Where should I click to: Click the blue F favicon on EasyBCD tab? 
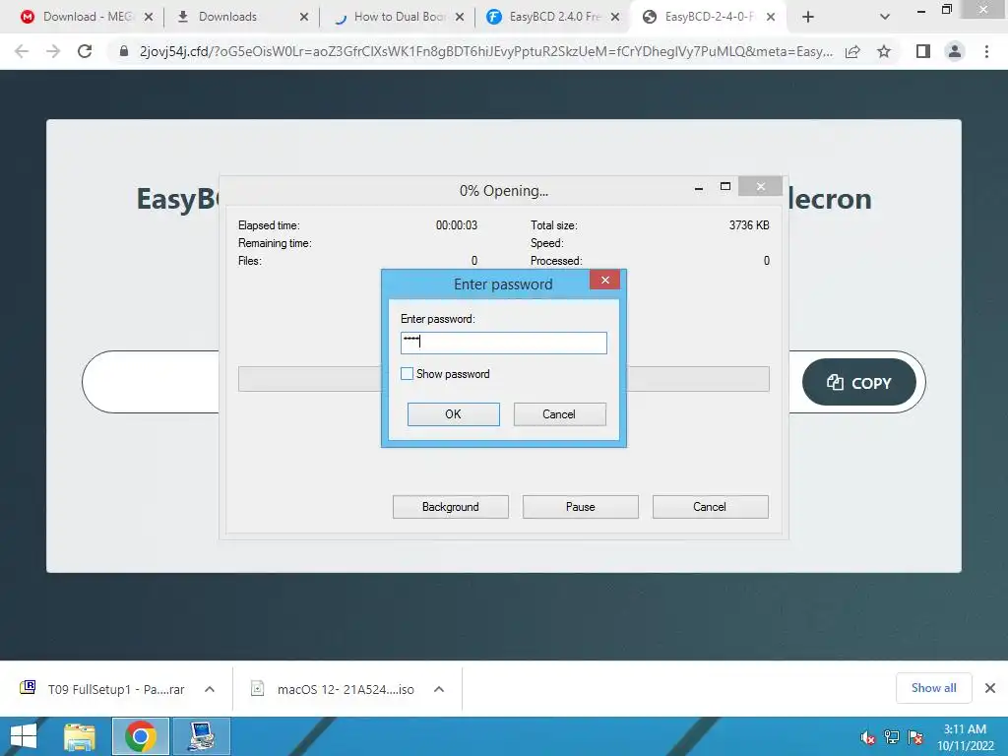pos(494,17)
